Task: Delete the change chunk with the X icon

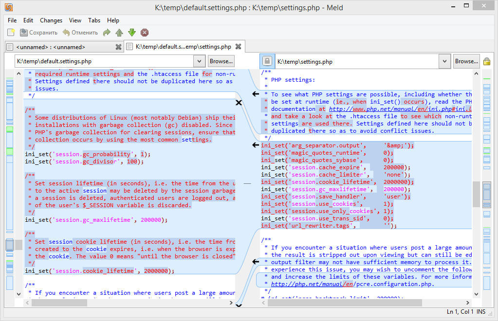Action: (x=239, y=103)
